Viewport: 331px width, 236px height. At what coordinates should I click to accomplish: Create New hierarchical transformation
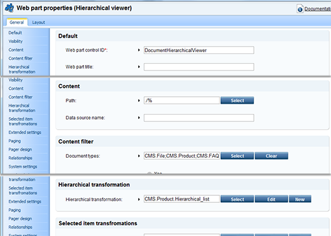(x=300, y=199)
